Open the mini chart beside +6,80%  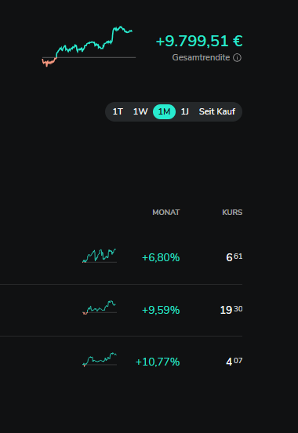(x=100, y=256)
